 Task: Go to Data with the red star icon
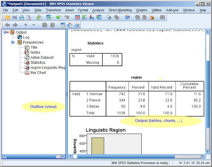[77, 17]
